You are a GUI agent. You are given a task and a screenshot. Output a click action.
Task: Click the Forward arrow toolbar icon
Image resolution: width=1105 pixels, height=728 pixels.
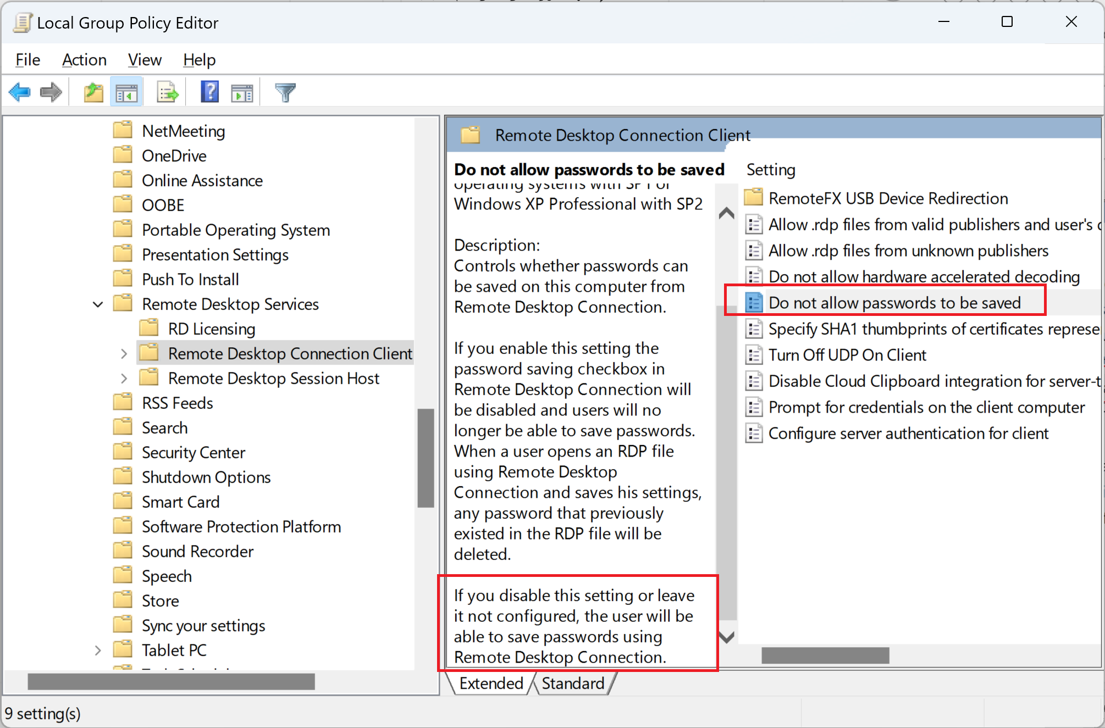point(51,92)
